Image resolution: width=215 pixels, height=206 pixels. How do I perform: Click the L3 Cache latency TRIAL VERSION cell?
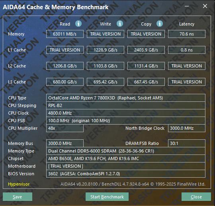[187, 82]
